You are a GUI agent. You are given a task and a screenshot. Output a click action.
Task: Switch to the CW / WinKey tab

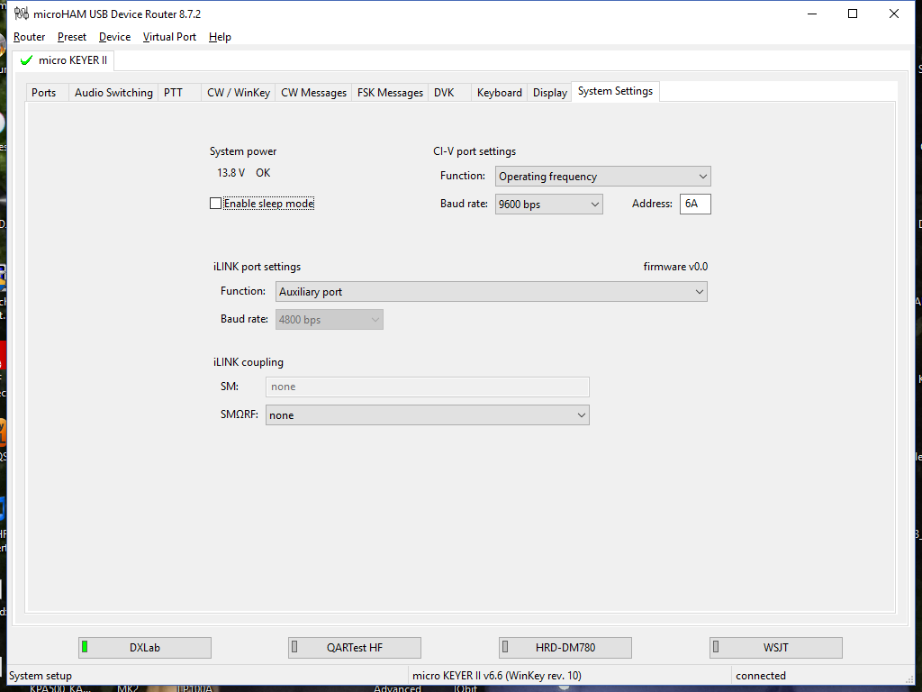[x=238, y=91]
